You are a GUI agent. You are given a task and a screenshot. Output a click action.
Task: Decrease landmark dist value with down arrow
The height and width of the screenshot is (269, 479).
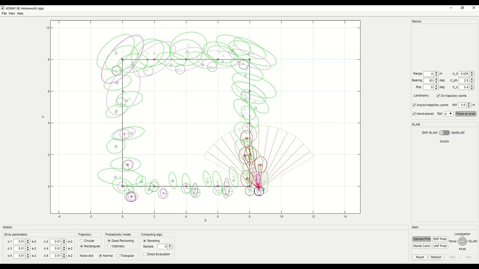click(x=469, y=106)
